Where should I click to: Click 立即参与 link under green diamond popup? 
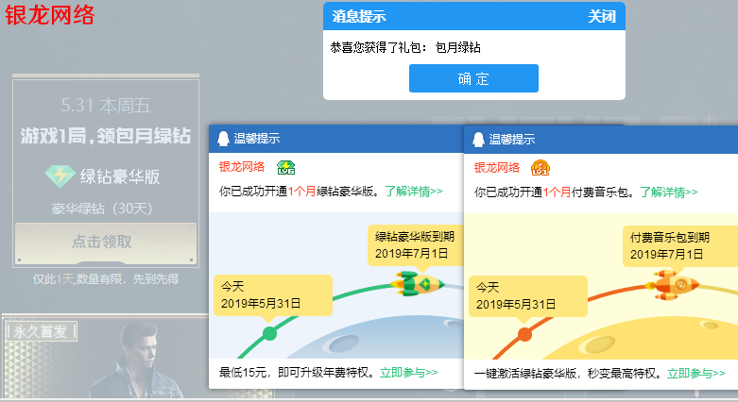click(409, 373)
